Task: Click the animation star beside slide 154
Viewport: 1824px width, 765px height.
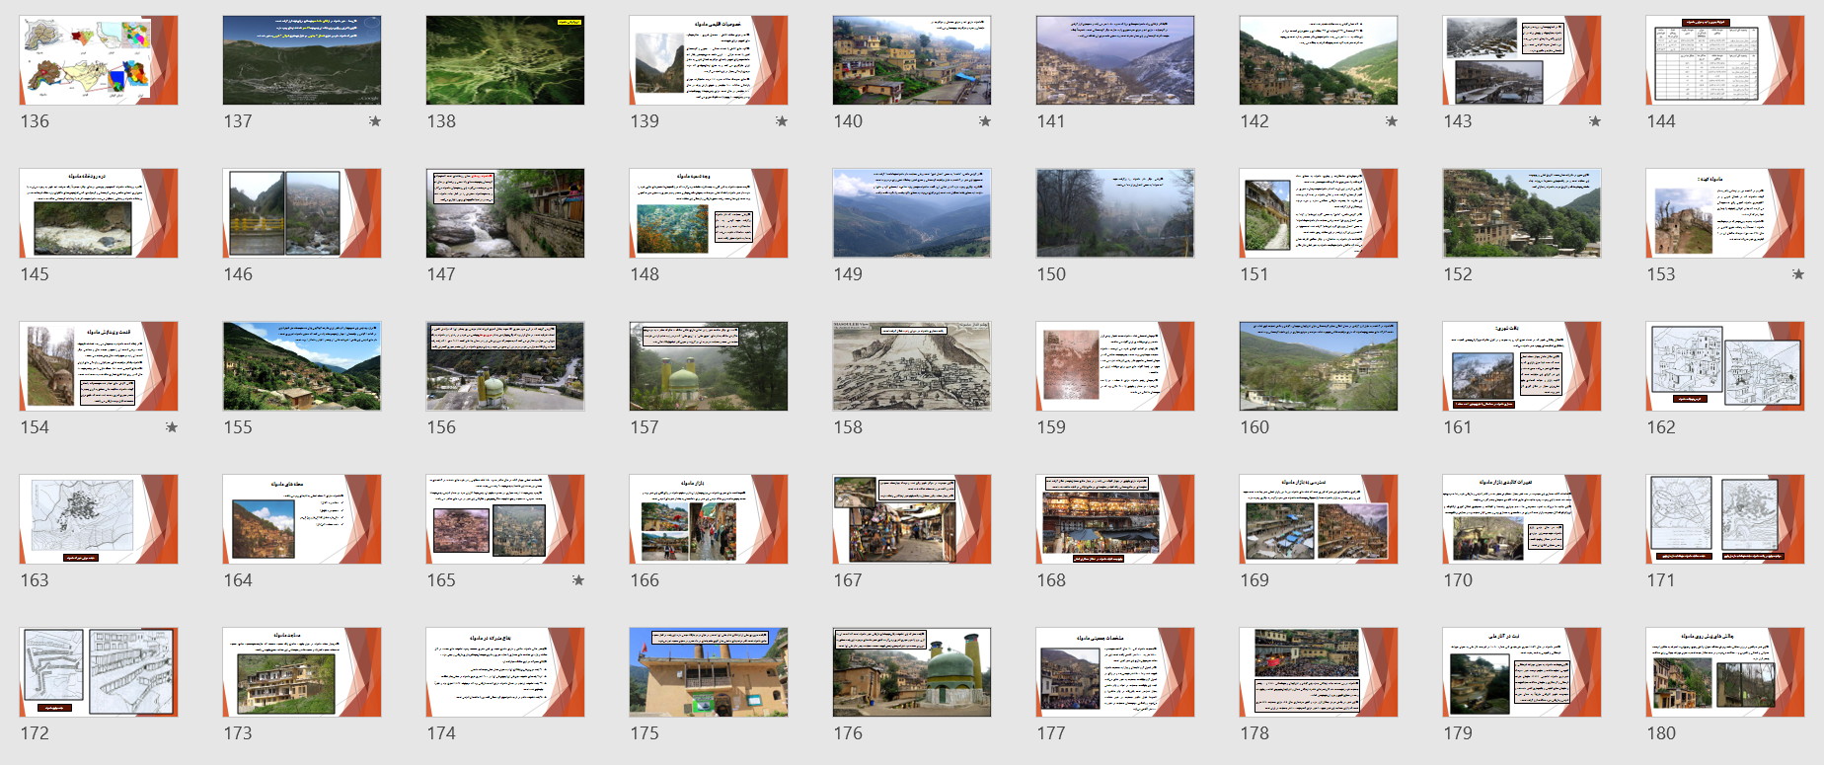Action: [x=171, y=427]
